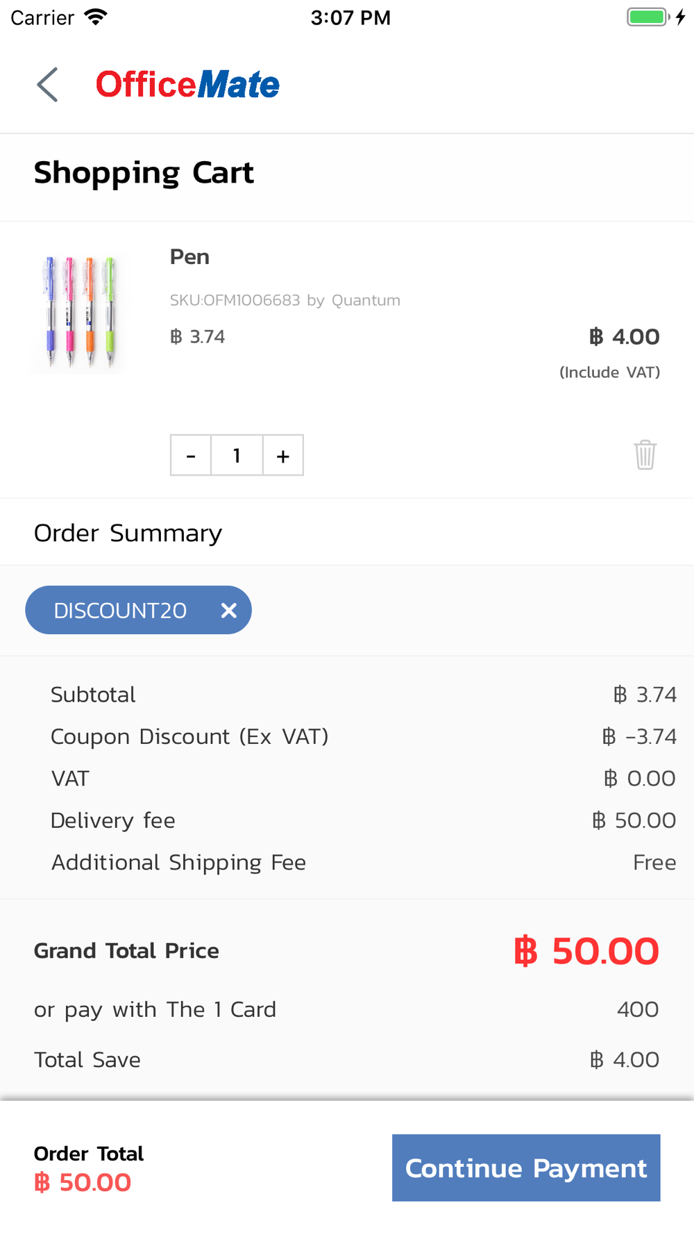Viewport: 694px width, 1235px height.
Task: Open the pen product thumbnail image
Action: tap(78, 312)
